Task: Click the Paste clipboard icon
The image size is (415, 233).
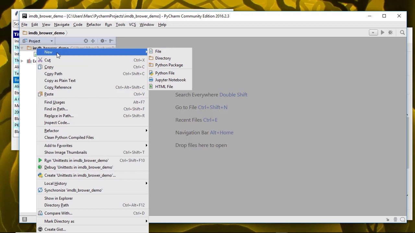Action: (x=40, y=94)
